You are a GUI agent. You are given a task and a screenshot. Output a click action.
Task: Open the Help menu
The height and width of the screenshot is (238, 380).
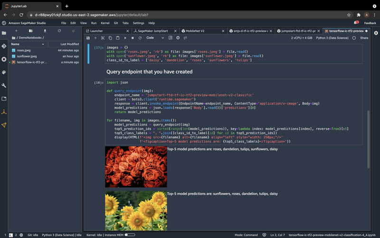click(152, 23)
